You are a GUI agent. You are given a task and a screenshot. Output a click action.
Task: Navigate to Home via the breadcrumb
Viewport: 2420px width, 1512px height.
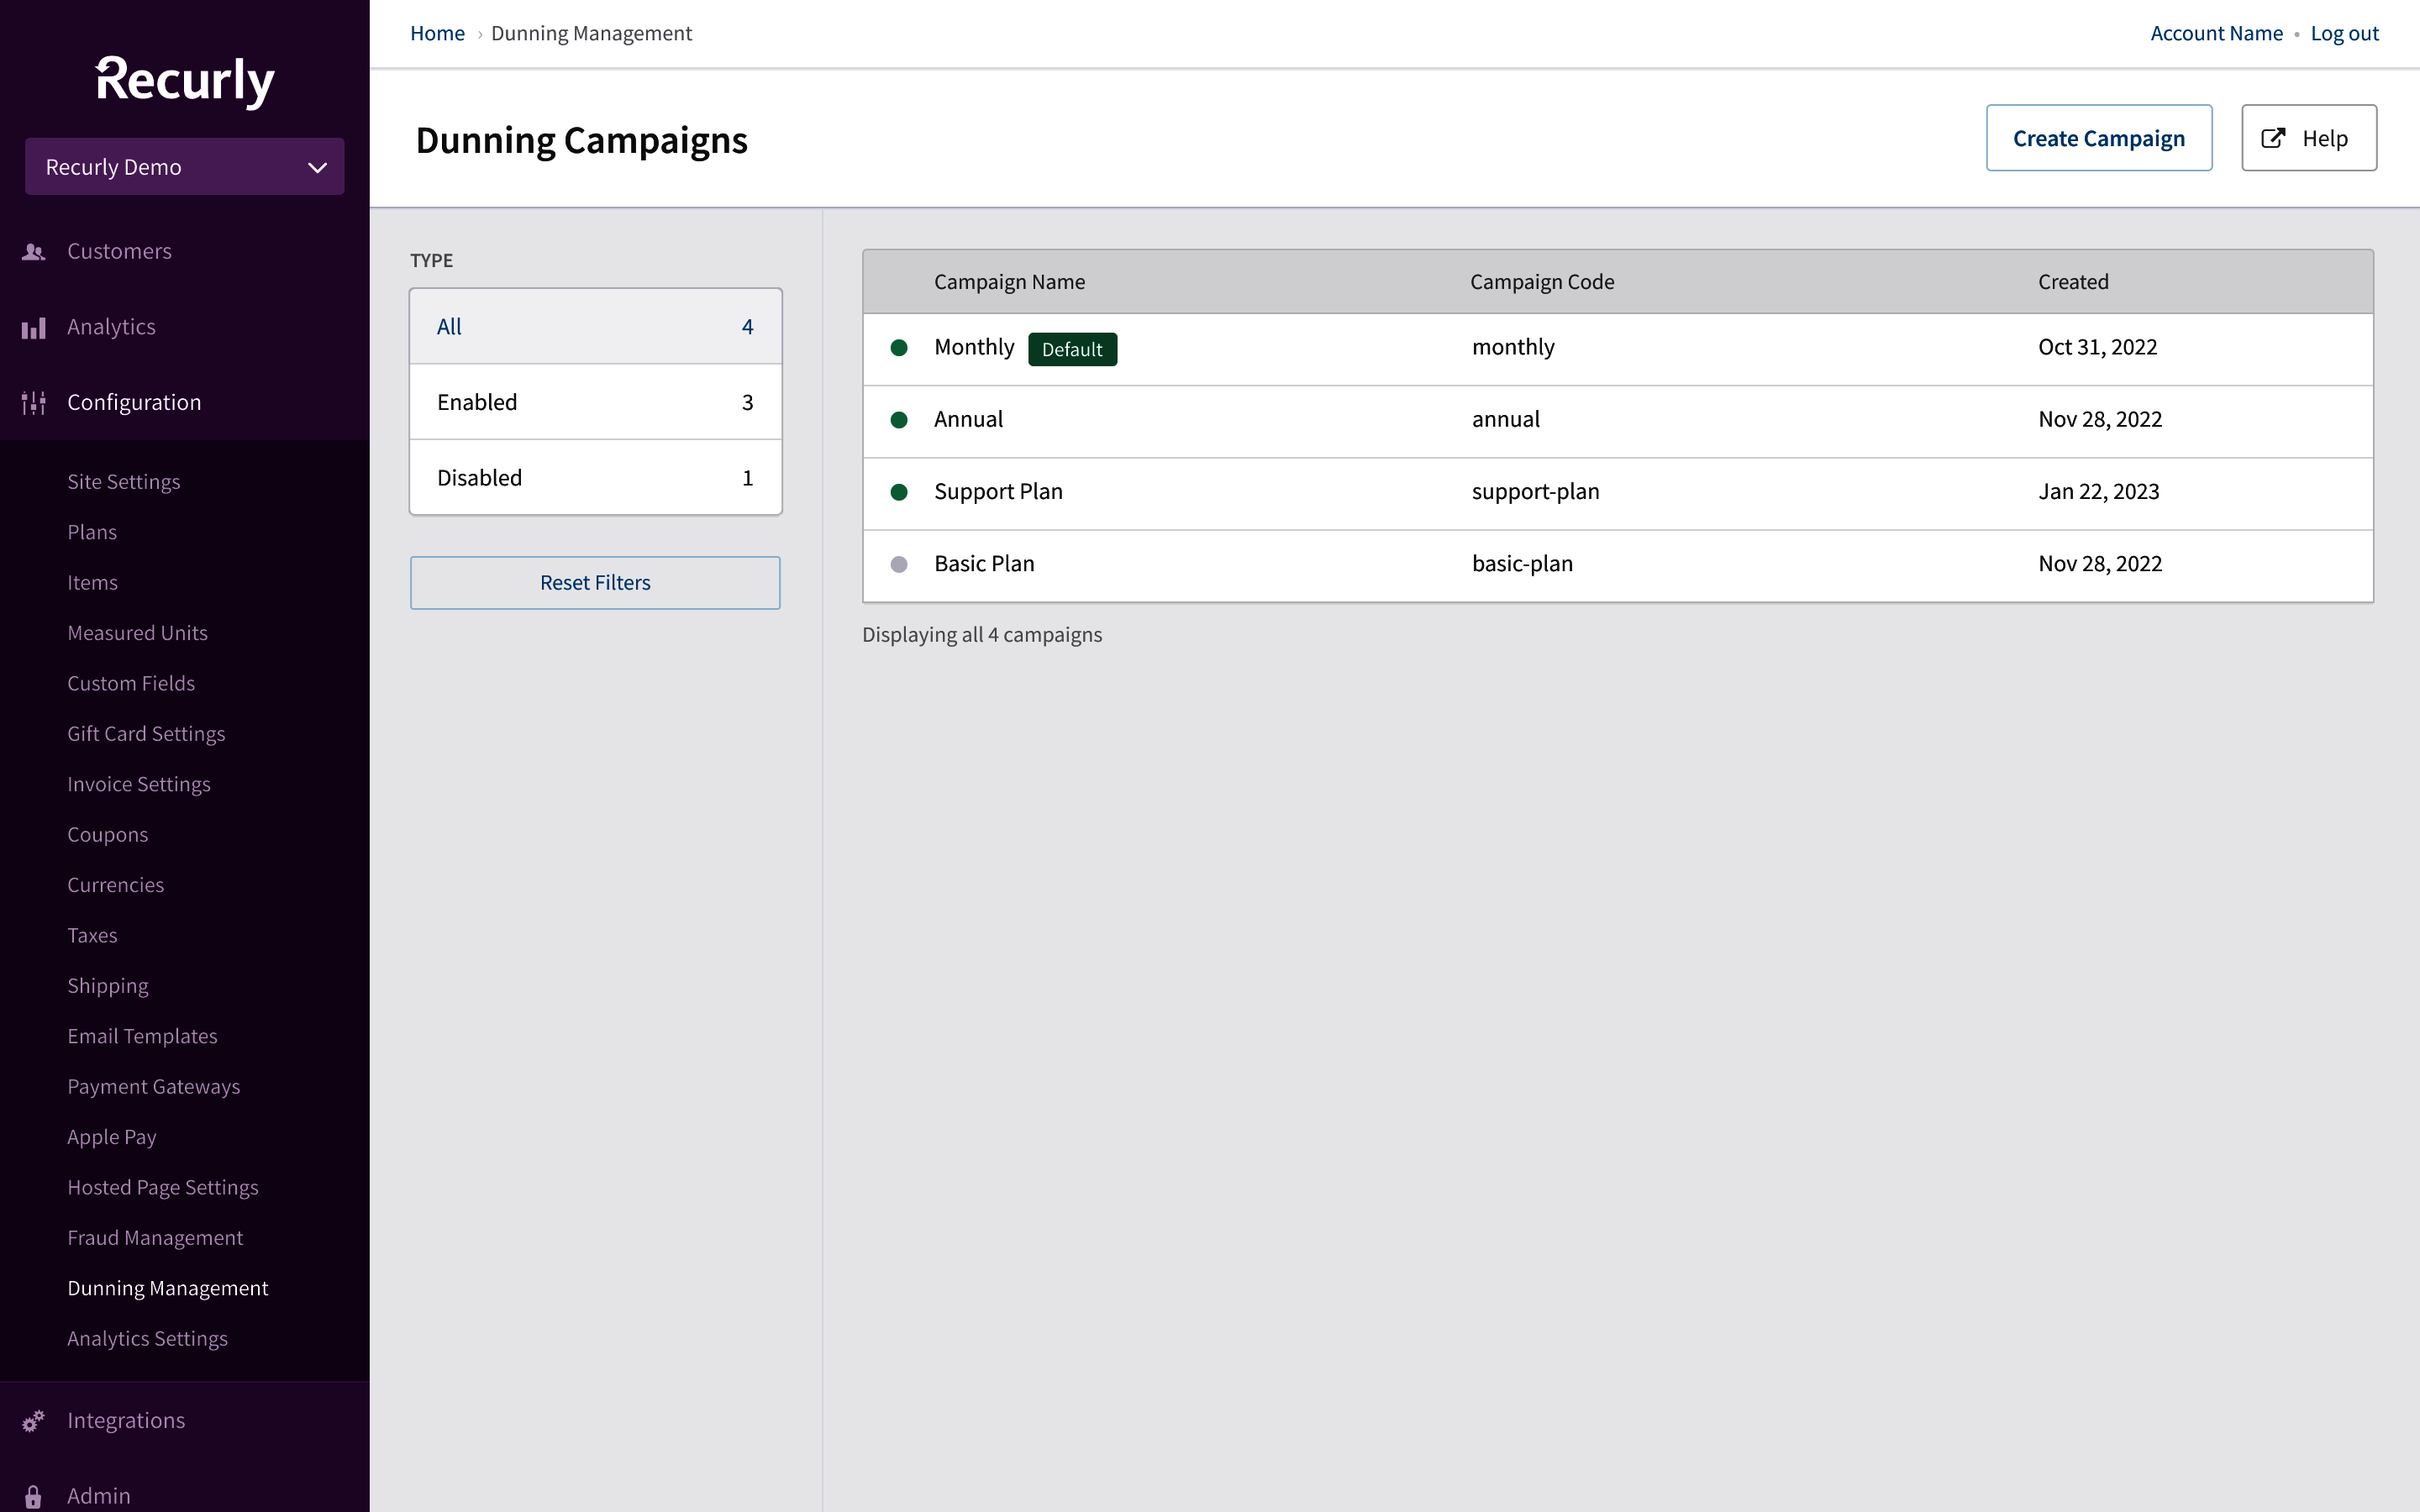[x=437, y=33]
